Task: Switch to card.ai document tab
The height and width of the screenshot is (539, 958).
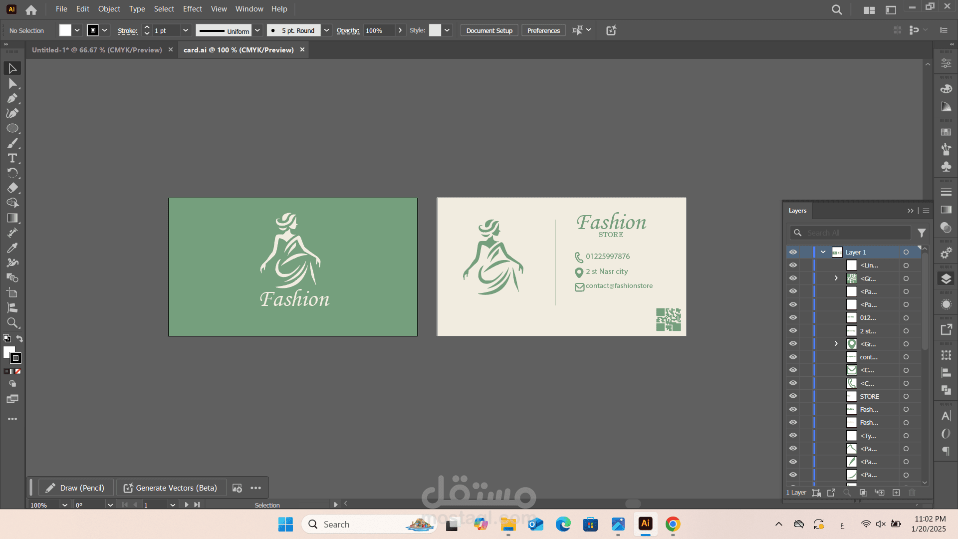Action: tap(239, 50)
